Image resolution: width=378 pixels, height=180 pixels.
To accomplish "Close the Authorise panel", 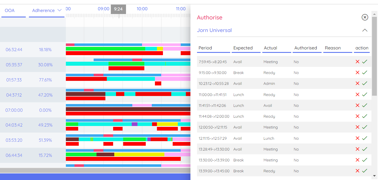I will coord(365,17).
